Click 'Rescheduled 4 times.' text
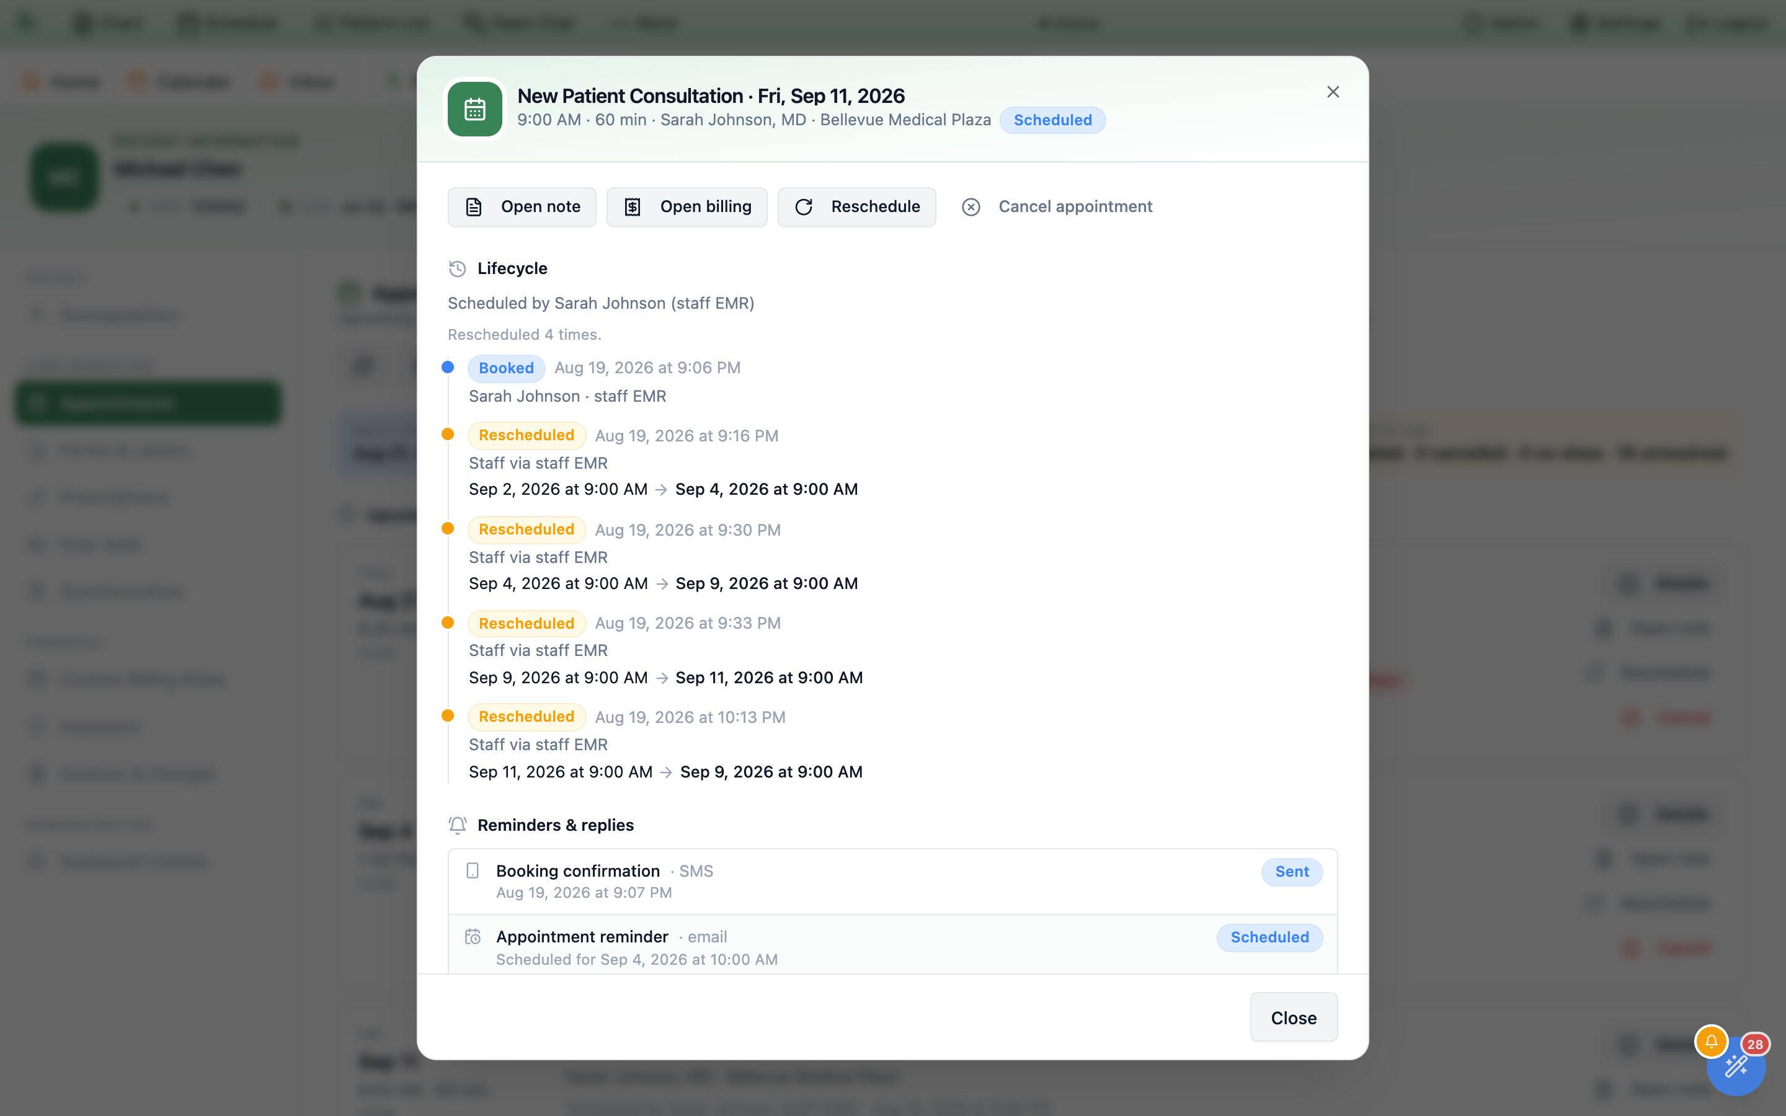Viewport: 1786px width, 1116px height. (x=524, y=334)
